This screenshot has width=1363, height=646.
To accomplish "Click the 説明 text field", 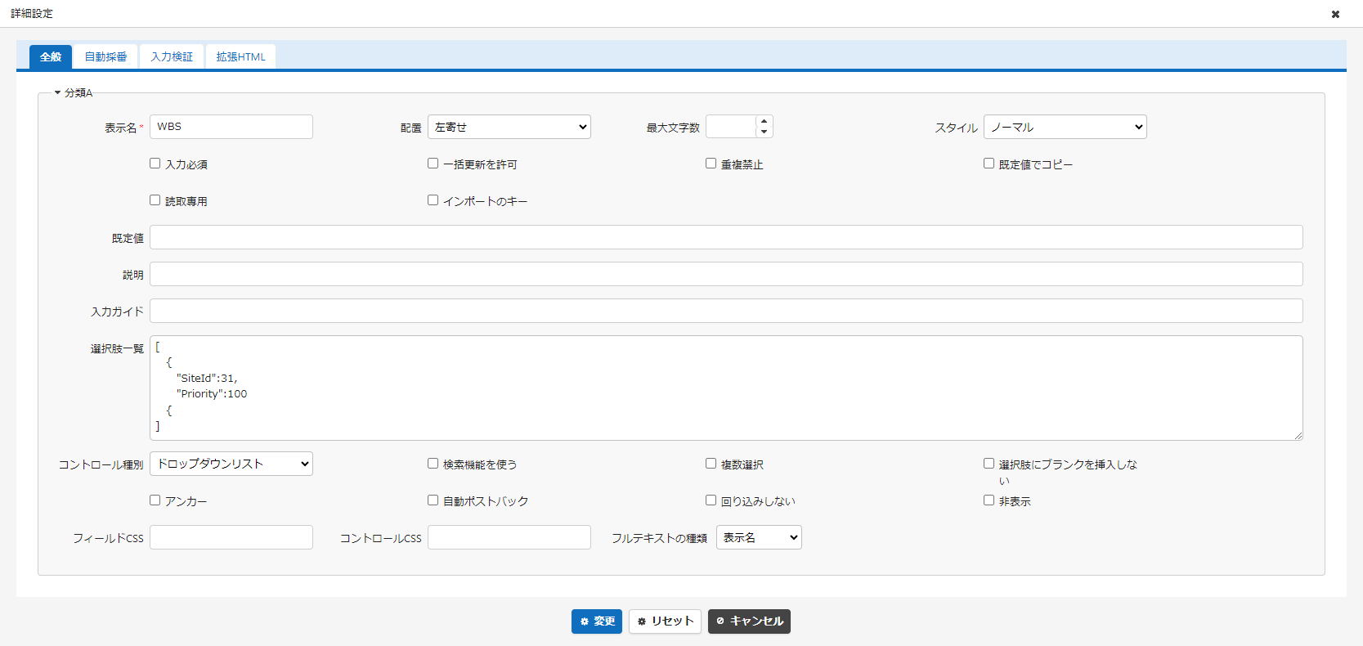I will click(x=726, y=274).
